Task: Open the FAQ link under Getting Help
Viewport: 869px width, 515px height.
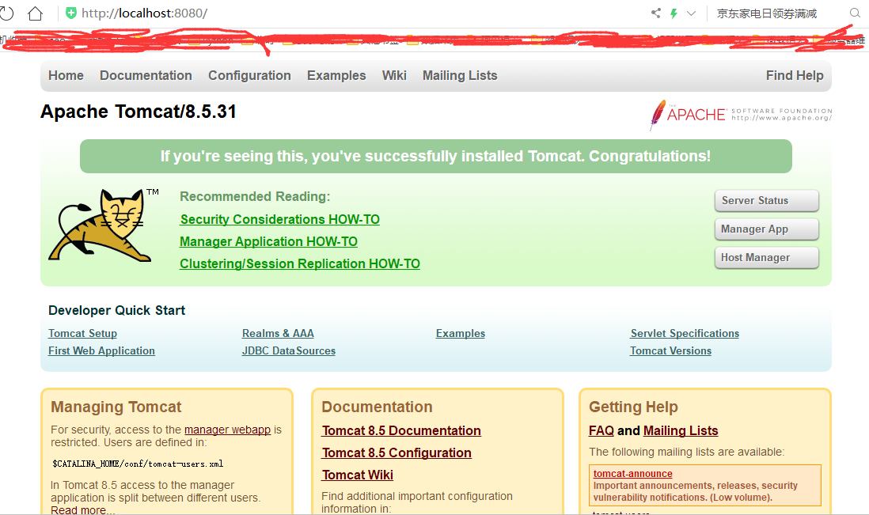Action: coord(601,430)
